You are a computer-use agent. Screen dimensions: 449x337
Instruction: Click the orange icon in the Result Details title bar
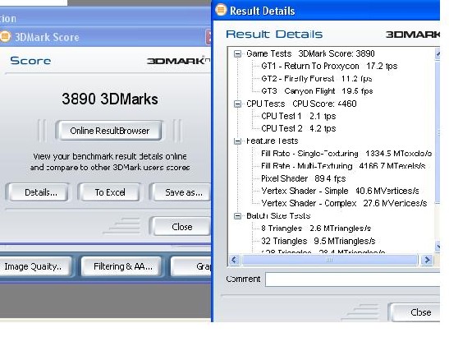tap(221, 10)
